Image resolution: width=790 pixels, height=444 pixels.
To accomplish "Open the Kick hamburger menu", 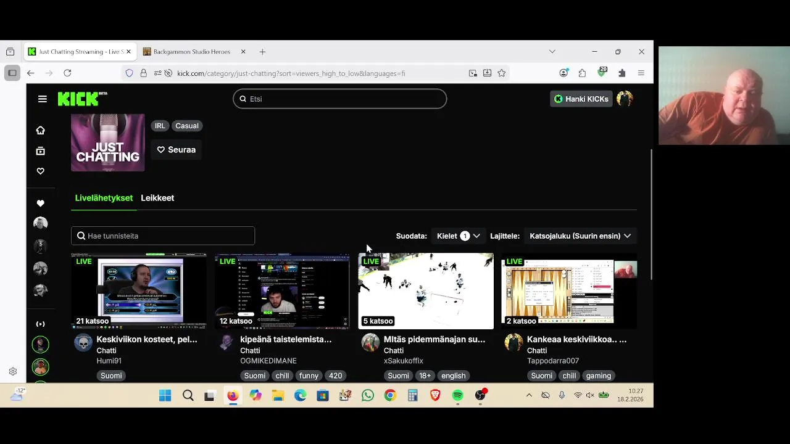I will coord(42,99).
